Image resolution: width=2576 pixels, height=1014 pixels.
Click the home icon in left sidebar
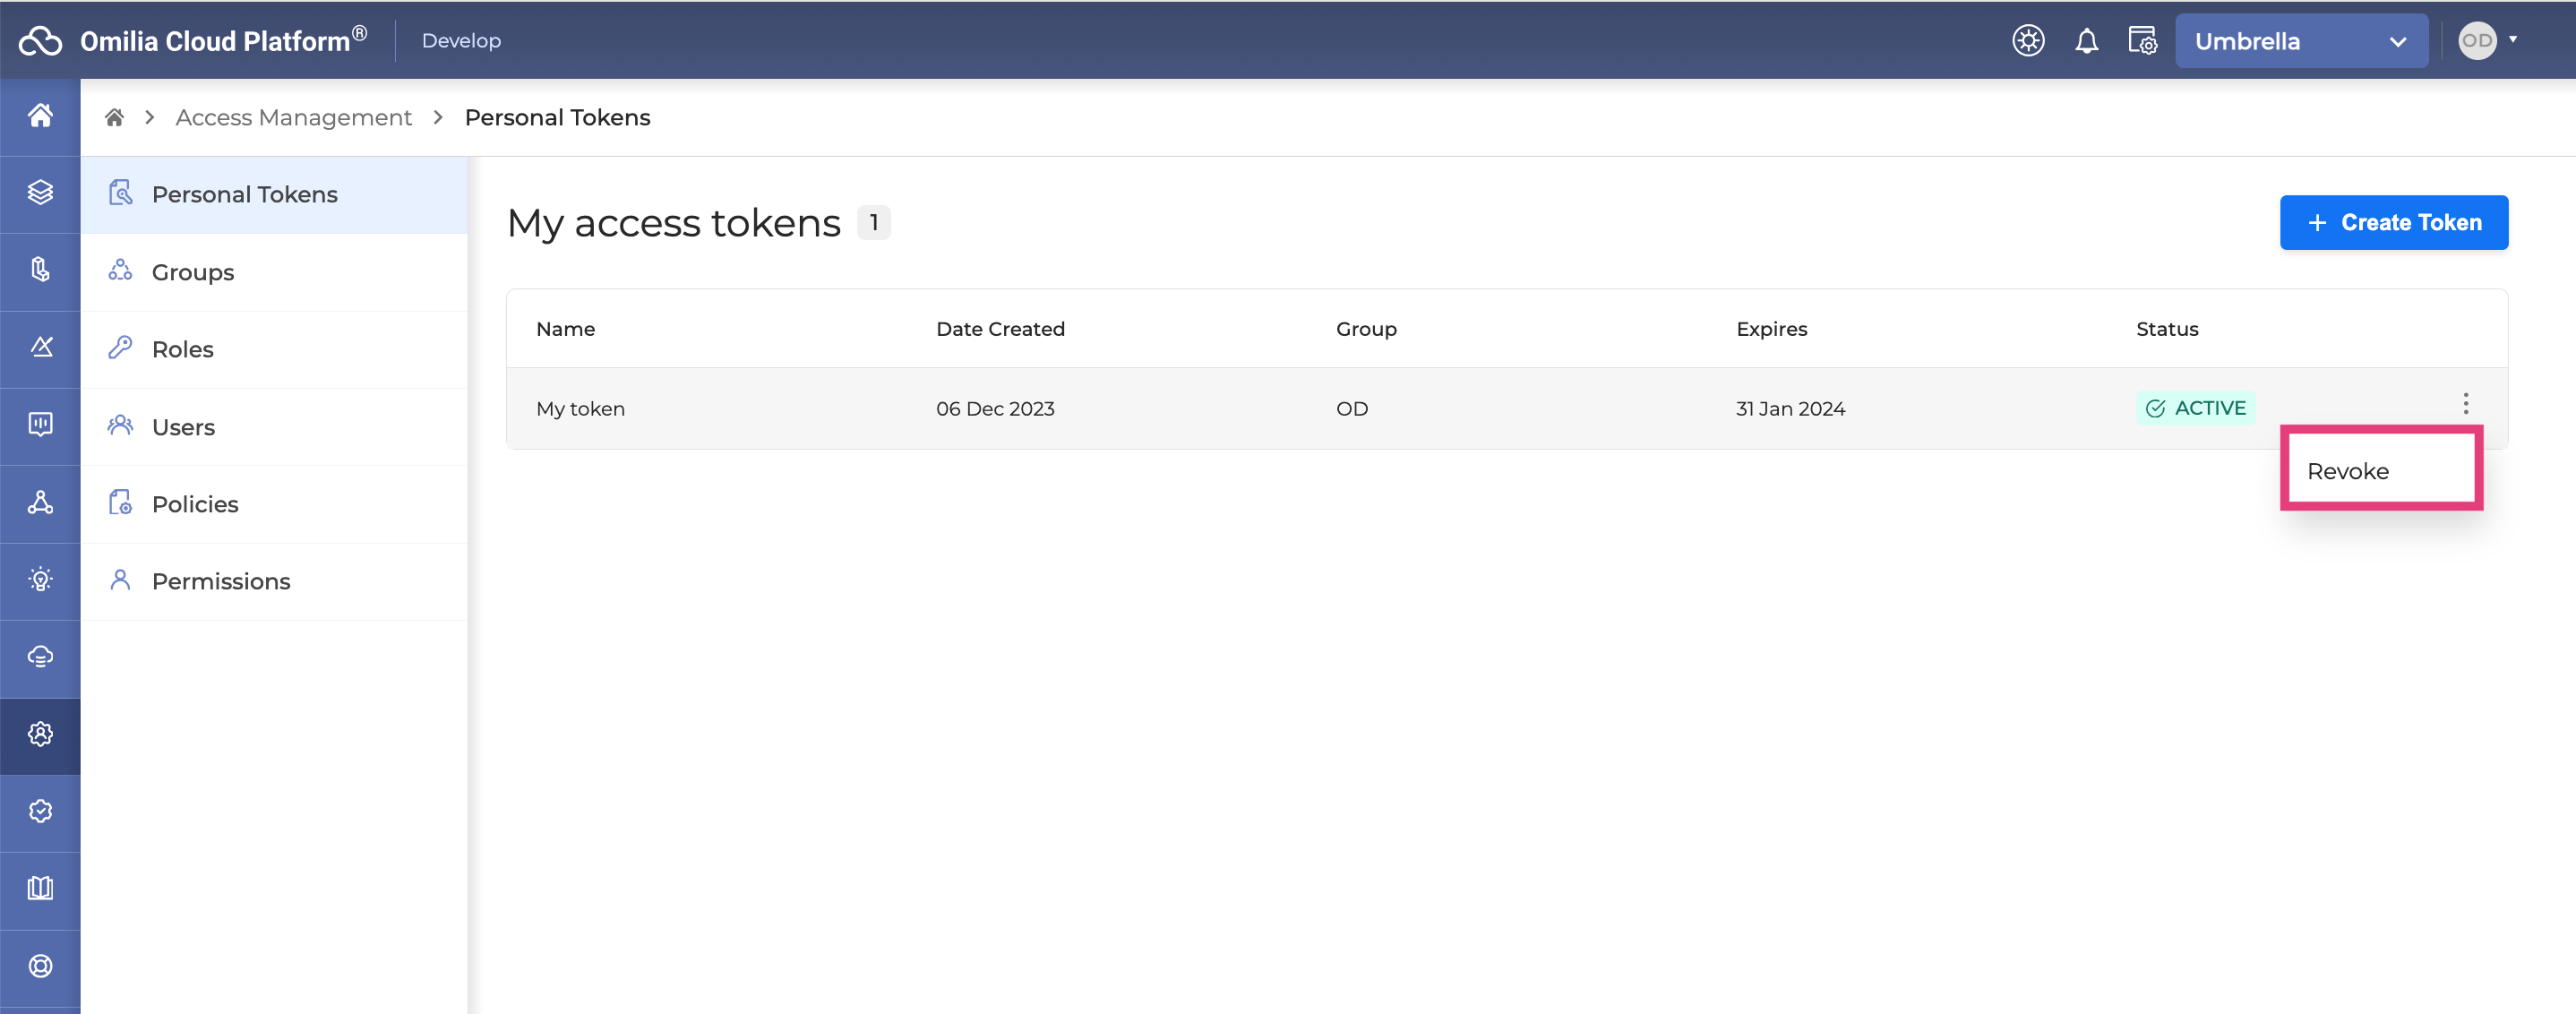point(40,116)
